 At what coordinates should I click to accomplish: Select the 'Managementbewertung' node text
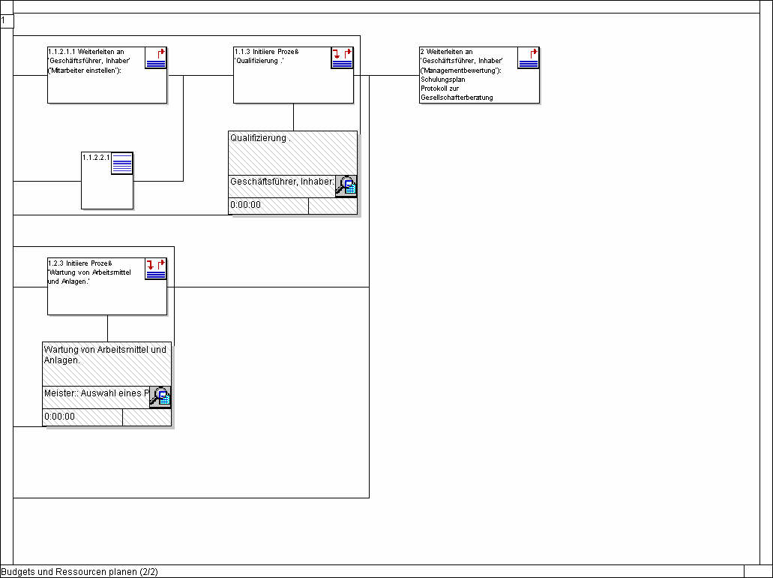(461, 70)
